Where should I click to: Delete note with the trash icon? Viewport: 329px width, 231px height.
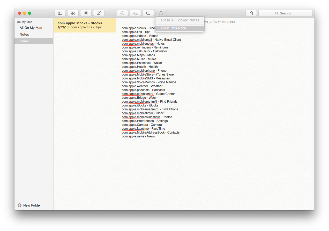(86, 13)
